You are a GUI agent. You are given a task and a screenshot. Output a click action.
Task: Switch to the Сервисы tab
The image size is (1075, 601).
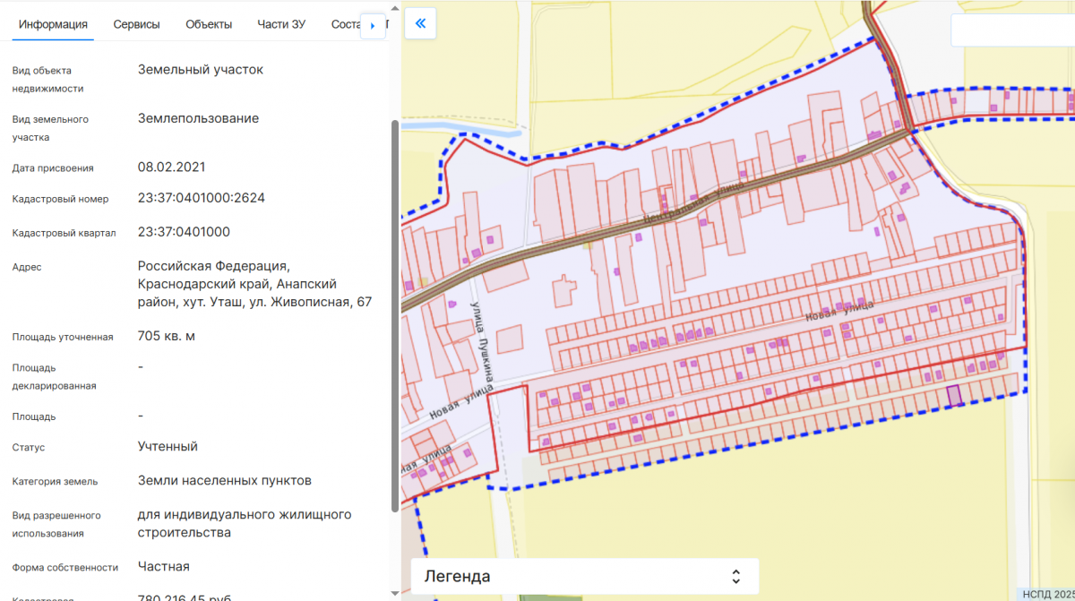[x=136, y=24]
